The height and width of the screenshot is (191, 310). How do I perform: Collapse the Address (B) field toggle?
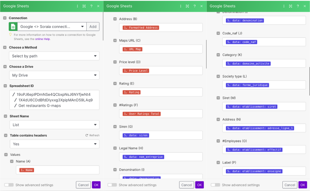(x=115, y=19)
